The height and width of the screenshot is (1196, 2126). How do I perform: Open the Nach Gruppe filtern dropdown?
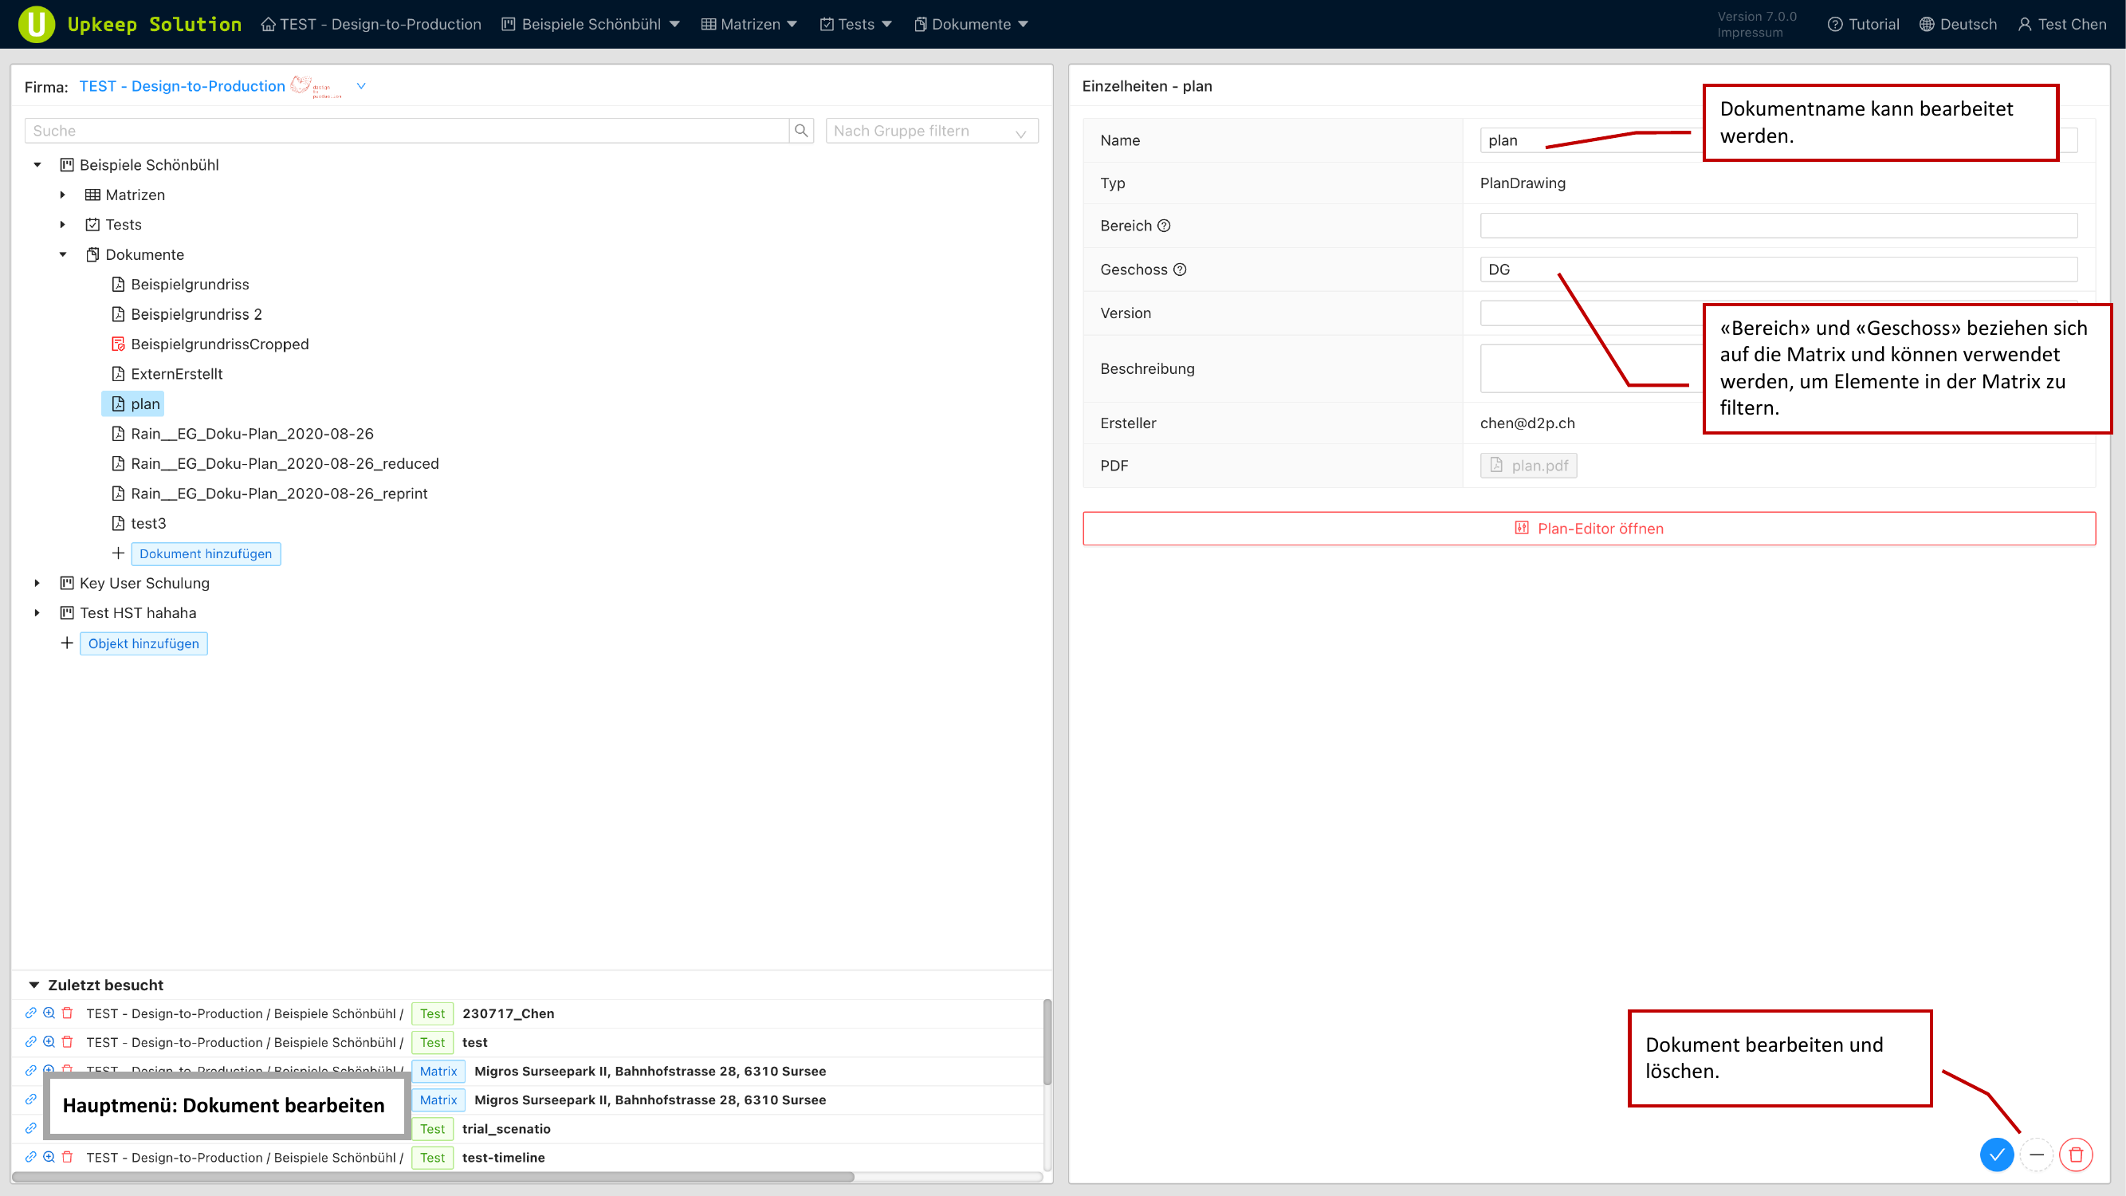tap(931, 131)
